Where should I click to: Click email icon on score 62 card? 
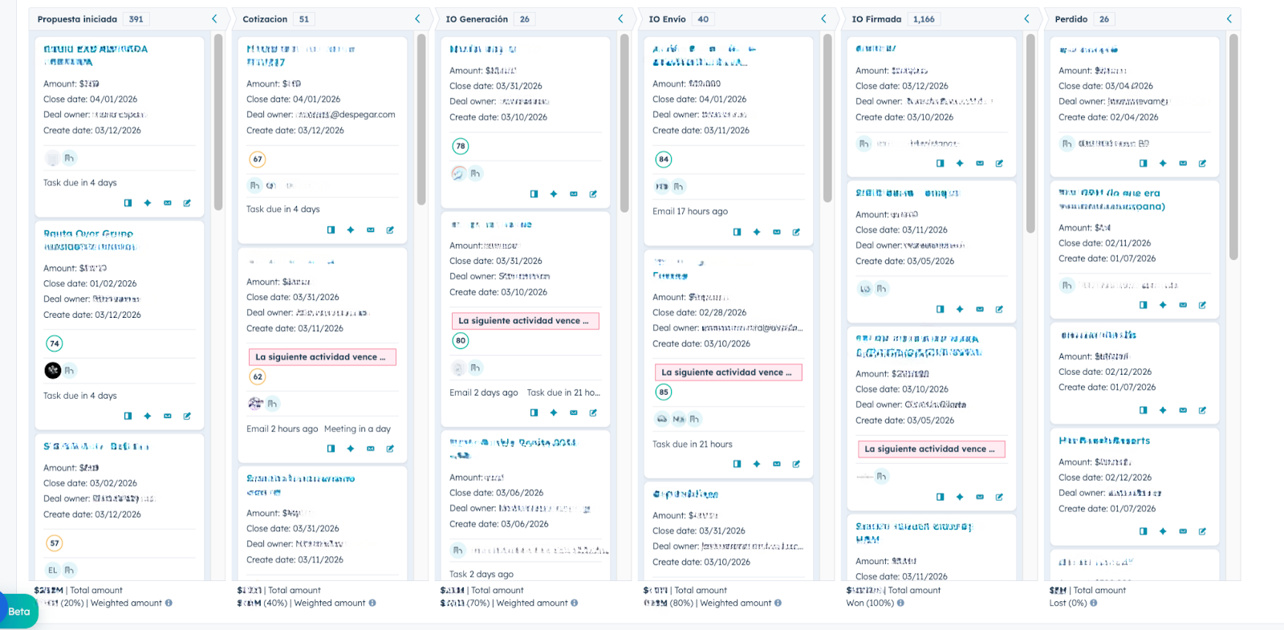coord(371,449)
